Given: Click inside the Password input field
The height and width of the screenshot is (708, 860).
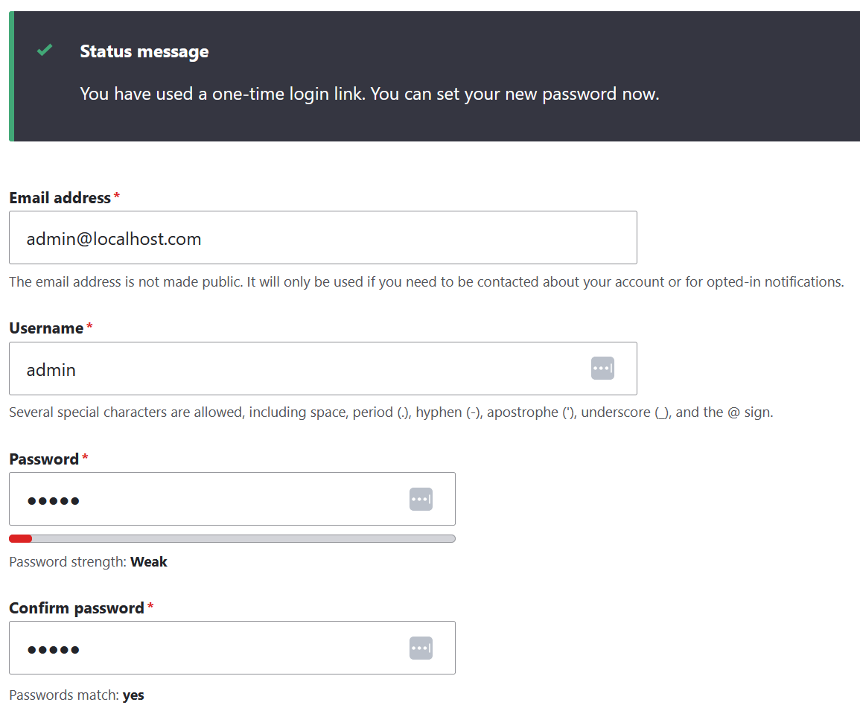Looking at the screenshot, I should tap(232, 499).
